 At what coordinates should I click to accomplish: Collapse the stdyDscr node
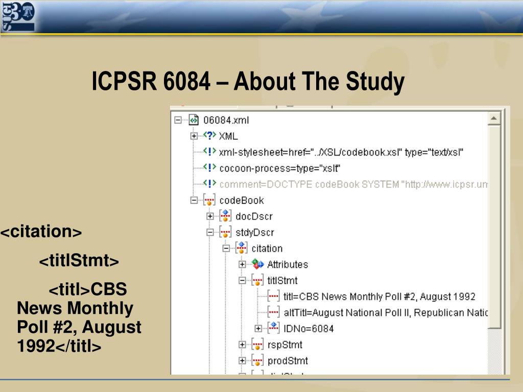point(210,232)
